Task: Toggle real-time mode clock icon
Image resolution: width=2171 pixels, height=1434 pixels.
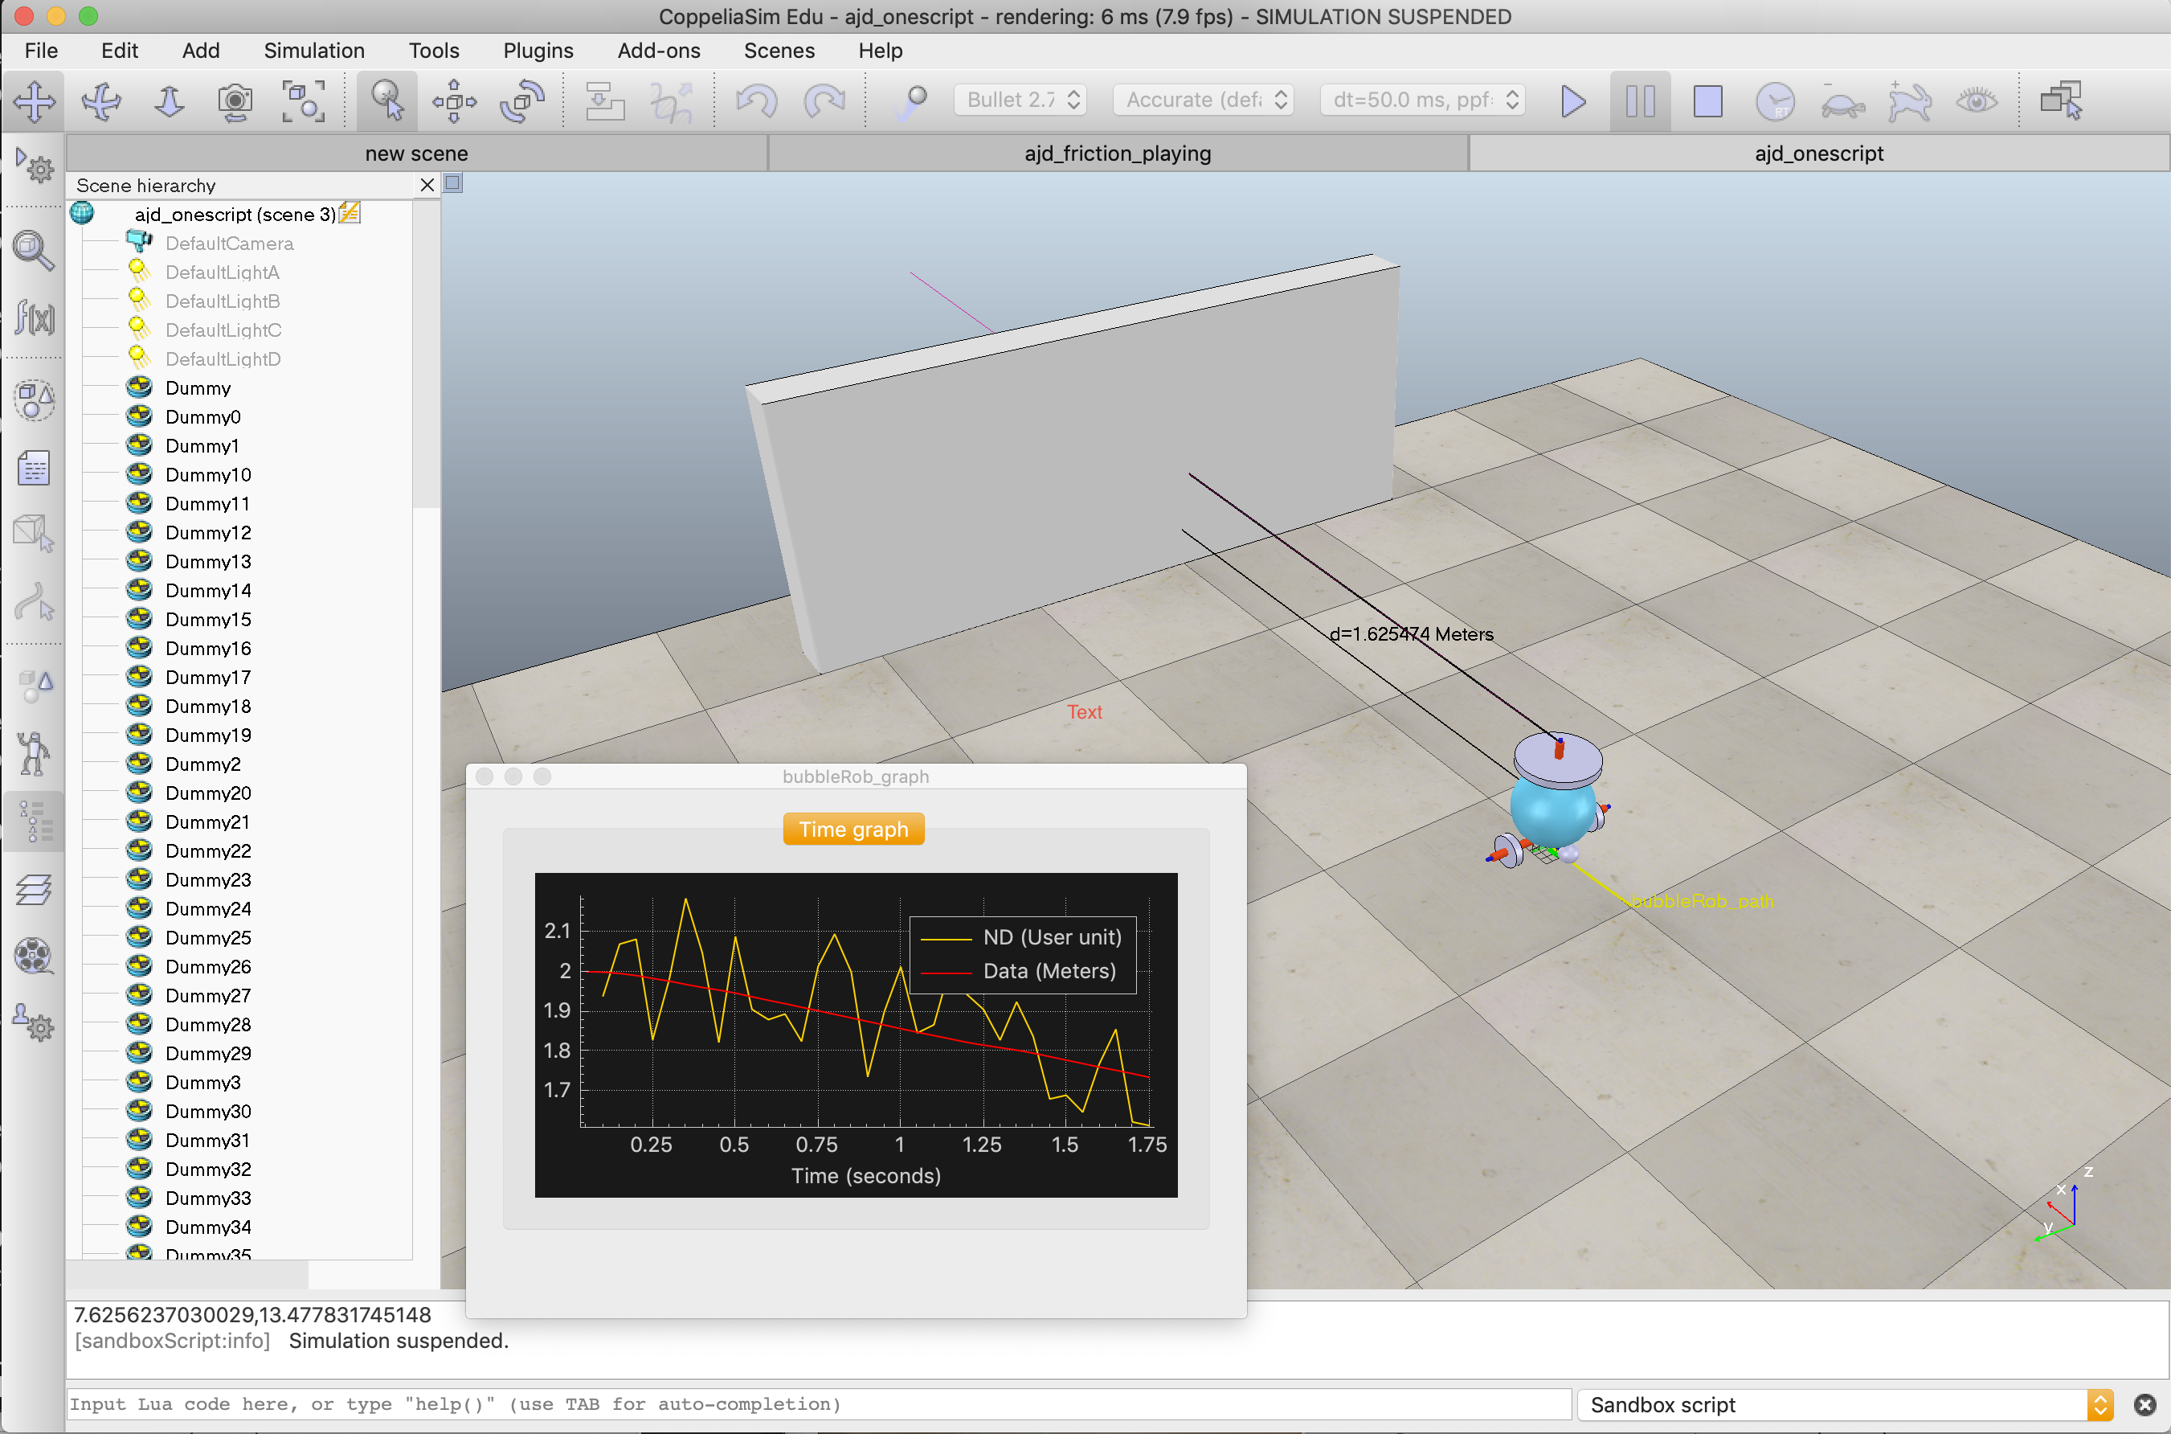Action: coord(1774,100)
